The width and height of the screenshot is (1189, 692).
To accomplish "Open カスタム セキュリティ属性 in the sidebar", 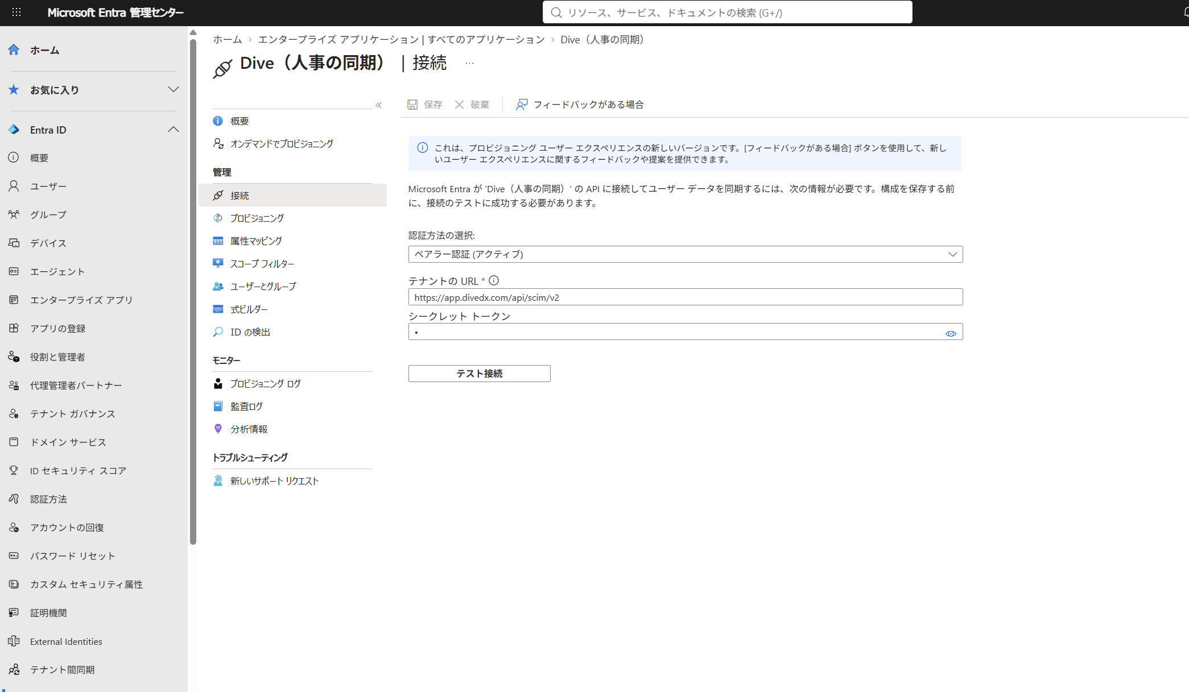I will pos(86,585).
